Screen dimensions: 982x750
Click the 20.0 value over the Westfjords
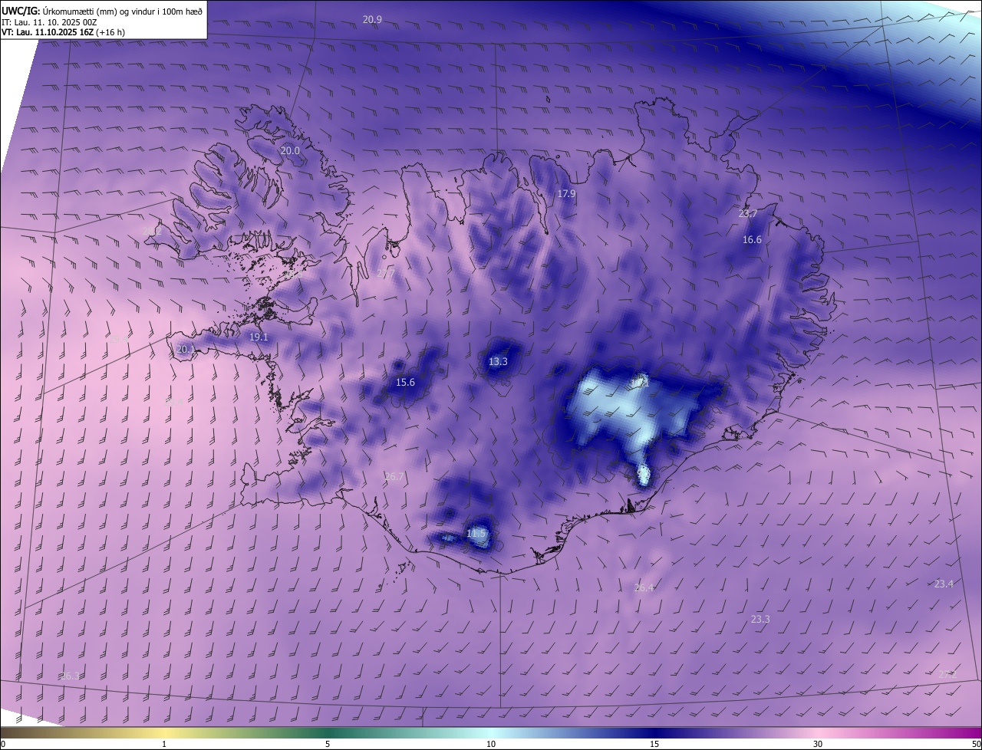(x=290, y=151)
